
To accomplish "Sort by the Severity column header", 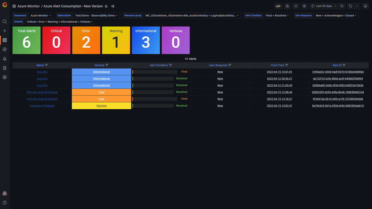I will 99,65.
